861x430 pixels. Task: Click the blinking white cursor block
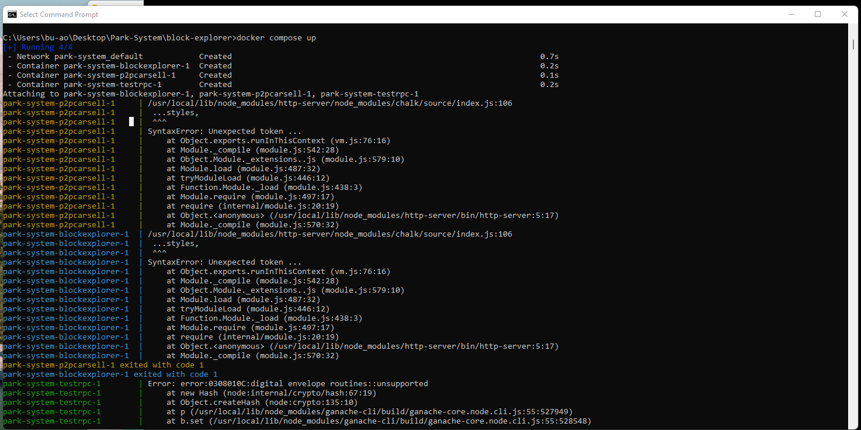(131, 122)
